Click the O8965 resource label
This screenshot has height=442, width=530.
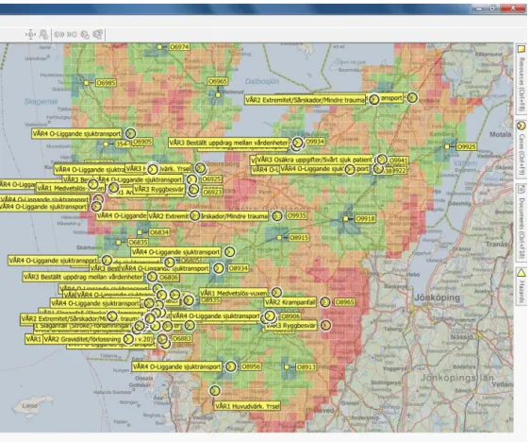[x=344, y=302]
